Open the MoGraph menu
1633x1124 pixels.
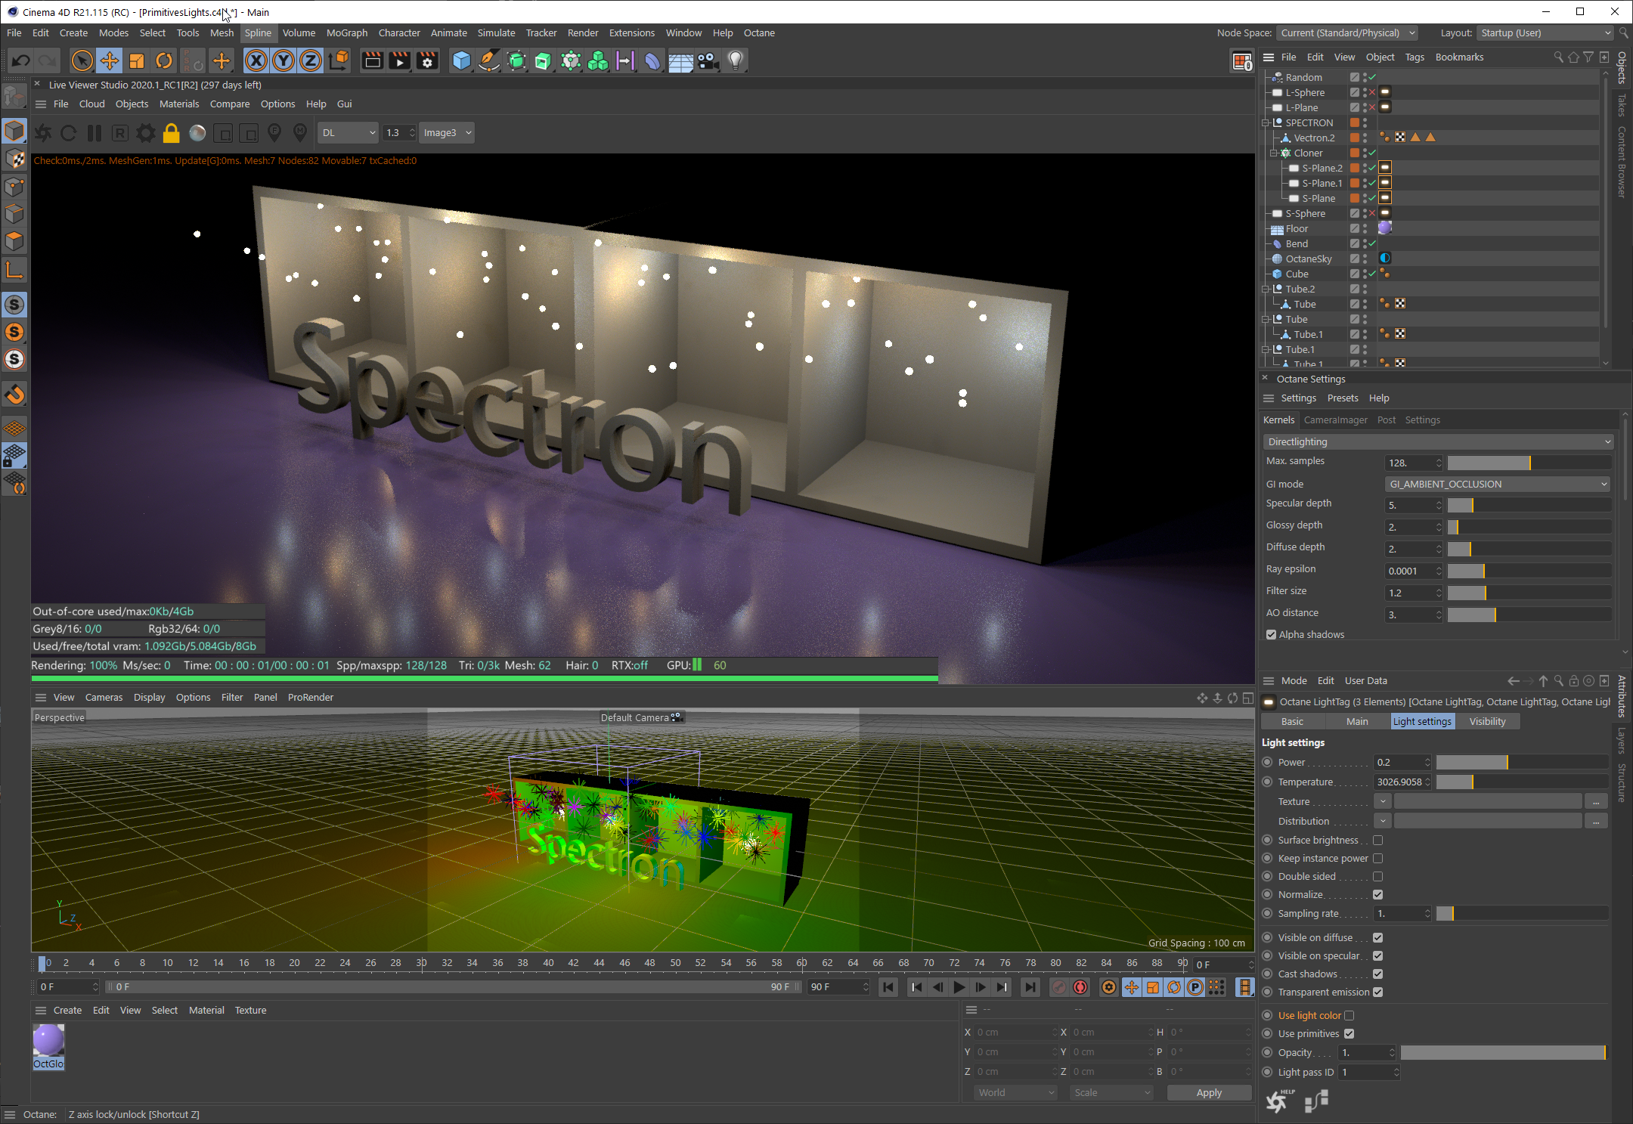(347, 33)
